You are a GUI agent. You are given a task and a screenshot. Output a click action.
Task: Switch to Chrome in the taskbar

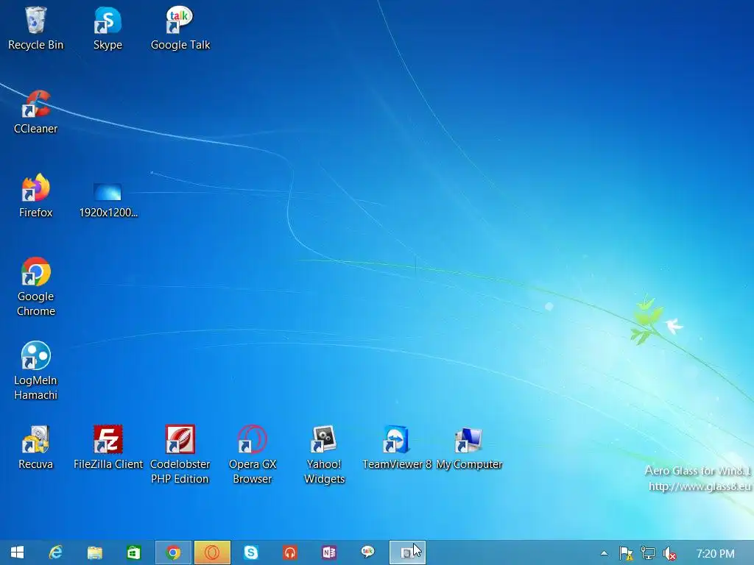173,552
